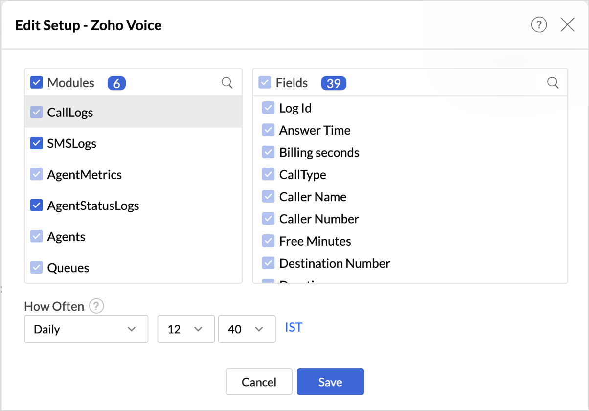Click the IST timezone link
The width and height of the screenshot is (589, 411).
[294, 327]
